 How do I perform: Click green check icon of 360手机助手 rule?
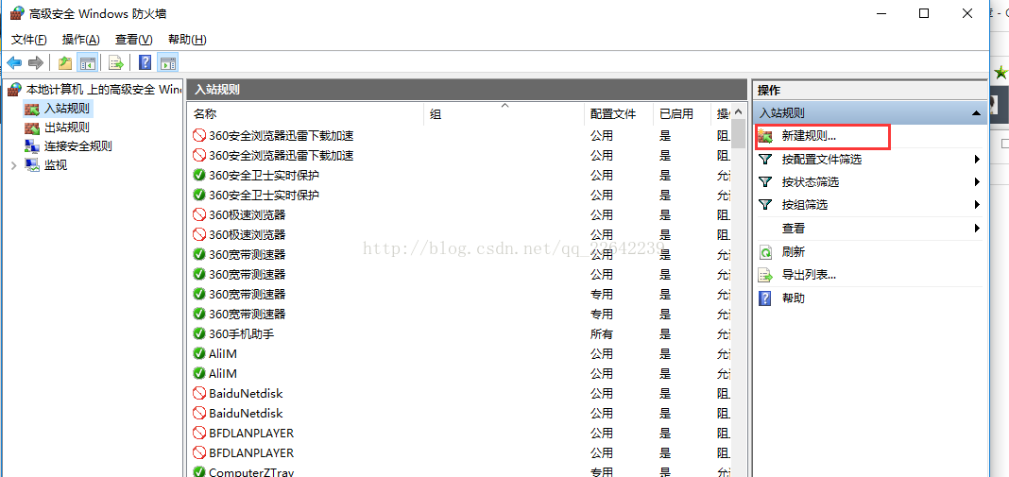[198, 333]
